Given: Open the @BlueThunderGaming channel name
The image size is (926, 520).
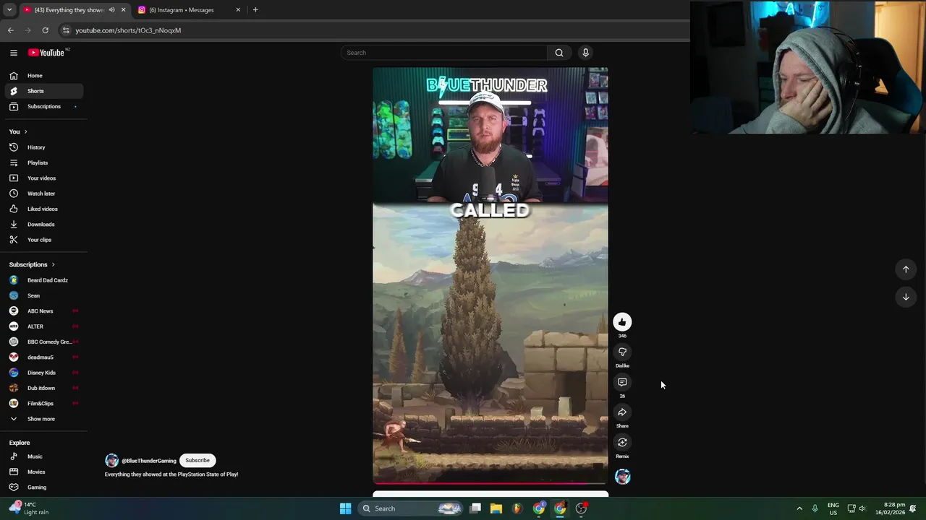Looking at the screenshot, I should point(149,461).
